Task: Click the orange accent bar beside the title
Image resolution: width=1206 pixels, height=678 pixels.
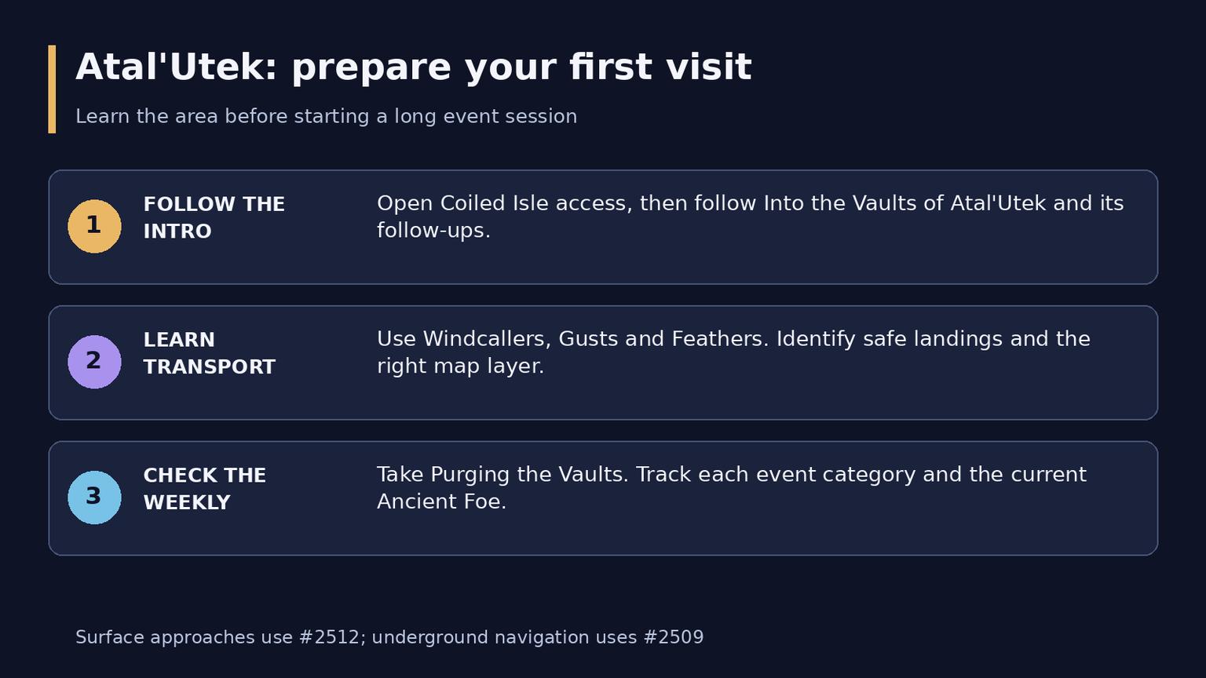Action: point(52,89)
